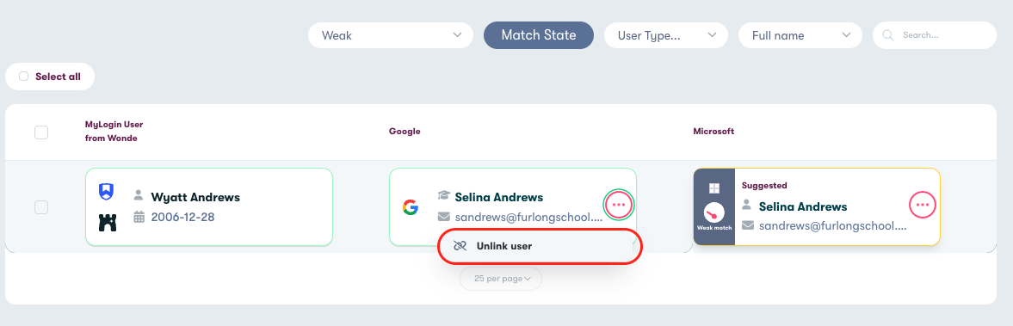Open the three-dot menu on the Google card

[619, 206]
